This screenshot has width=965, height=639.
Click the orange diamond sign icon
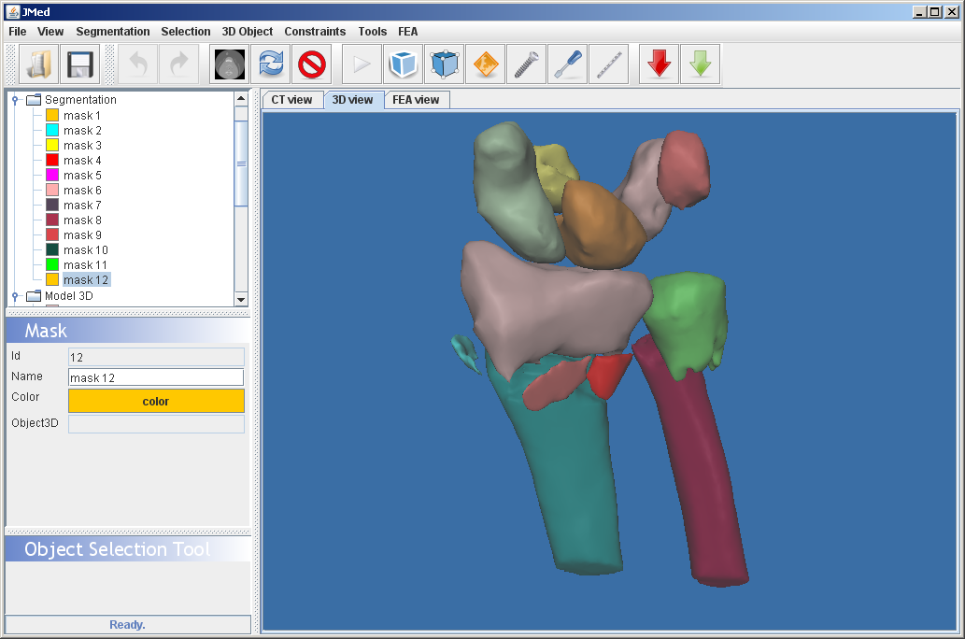tap(486, 64)
